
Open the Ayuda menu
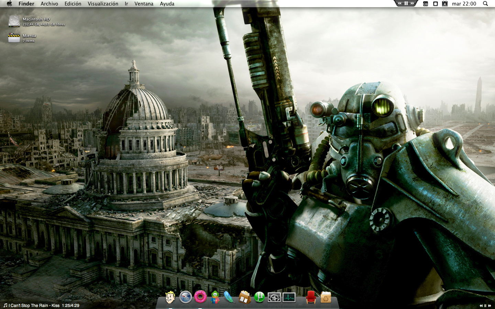point(167,4)
